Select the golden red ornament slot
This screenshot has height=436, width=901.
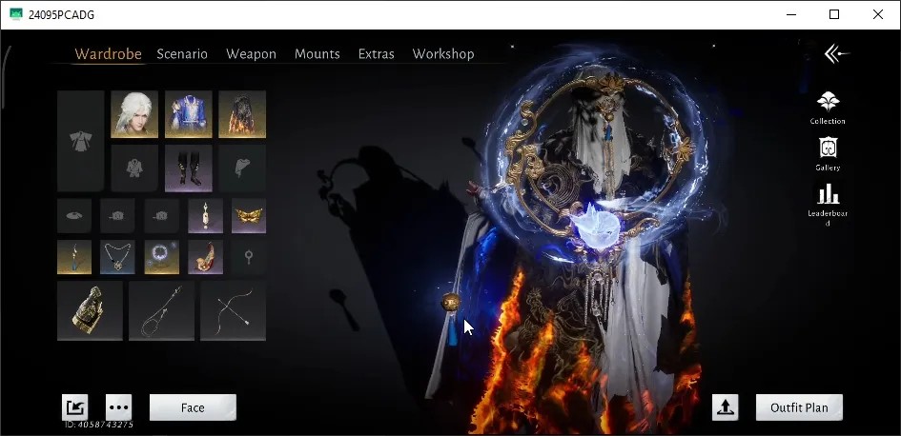(205, 257)
